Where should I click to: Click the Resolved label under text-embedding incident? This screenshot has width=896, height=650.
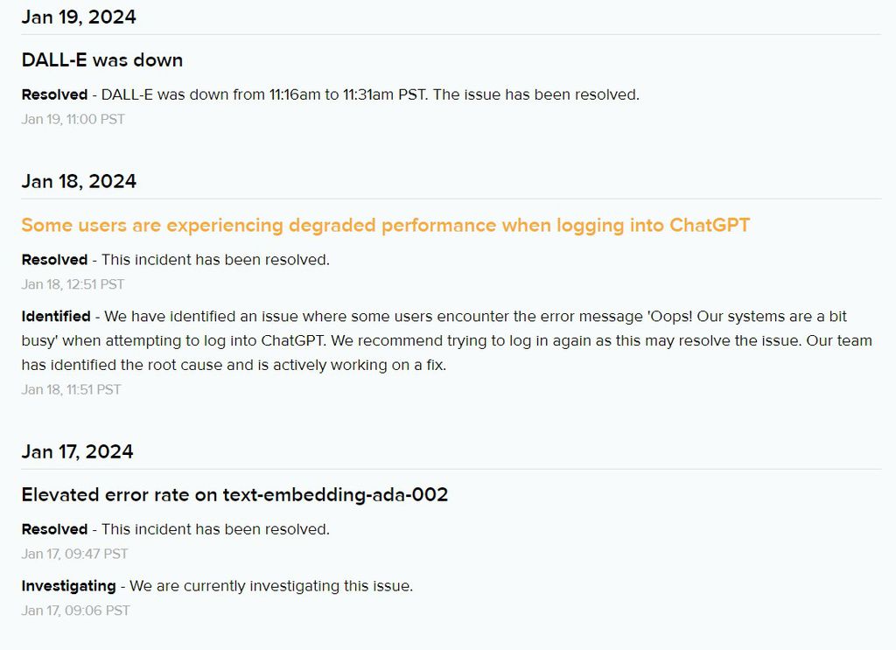[54, 529]
